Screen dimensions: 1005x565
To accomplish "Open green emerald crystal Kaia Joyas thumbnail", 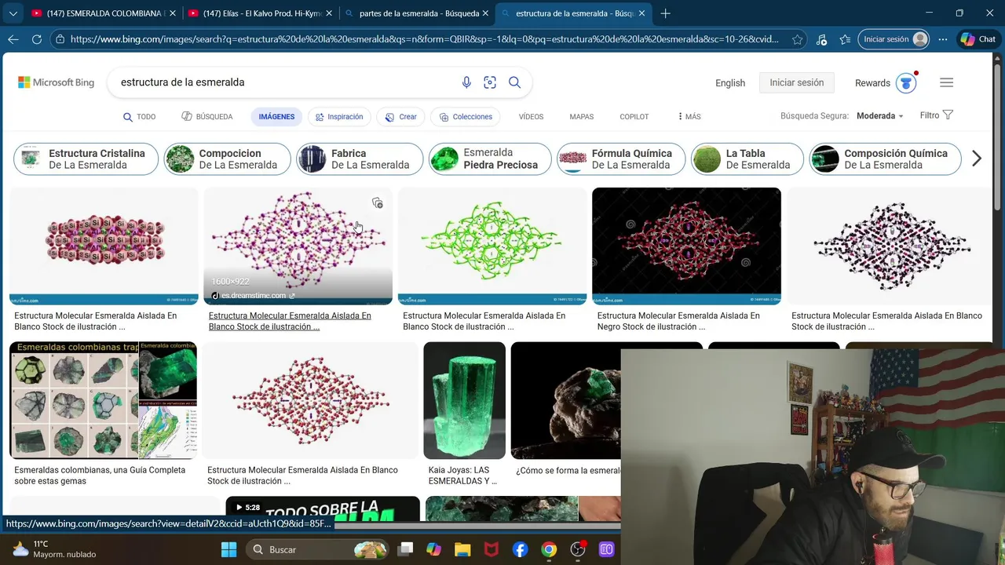I will [464, 400].
